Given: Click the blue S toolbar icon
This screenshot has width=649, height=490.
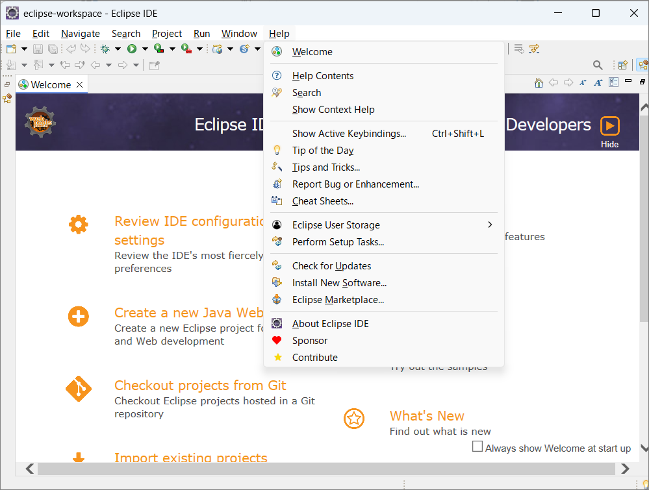Looking at the screenshot, I should [x=244, y=49].
